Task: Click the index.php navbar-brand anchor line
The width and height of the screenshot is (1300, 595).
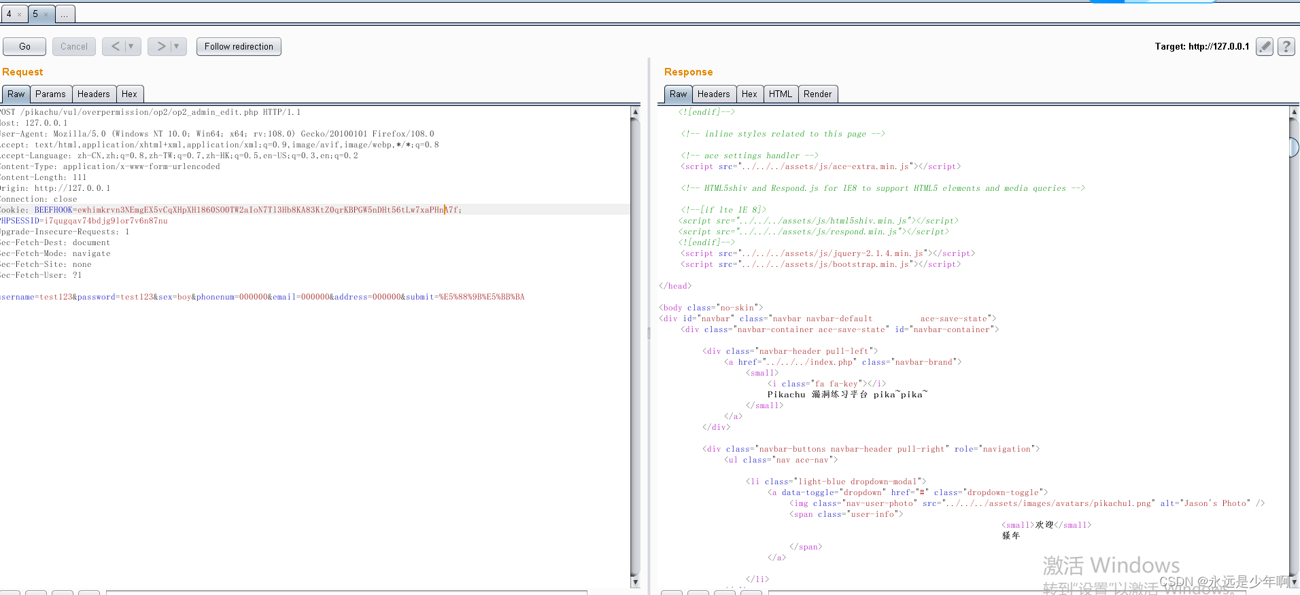Action: point(843,362)
